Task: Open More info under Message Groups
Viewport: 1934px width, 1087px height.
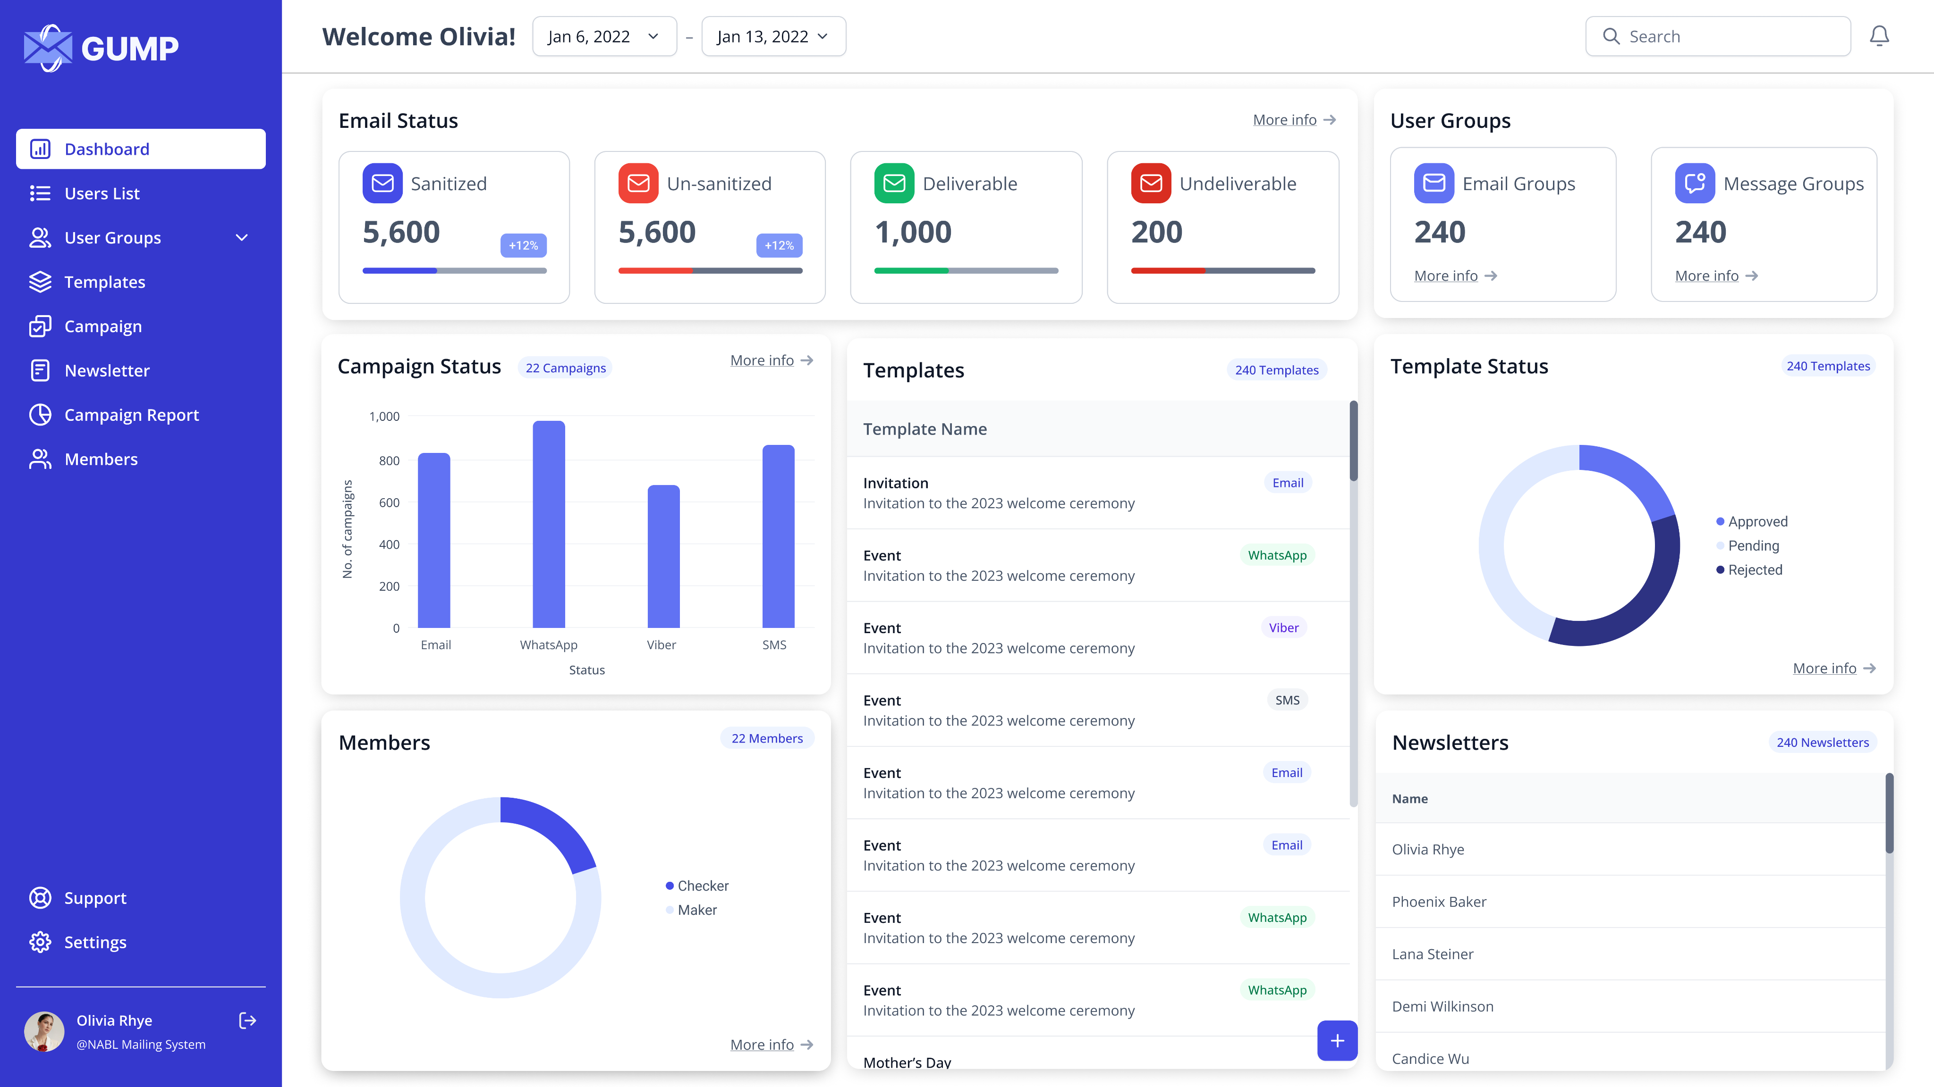Action: [x=1716, y=276]
